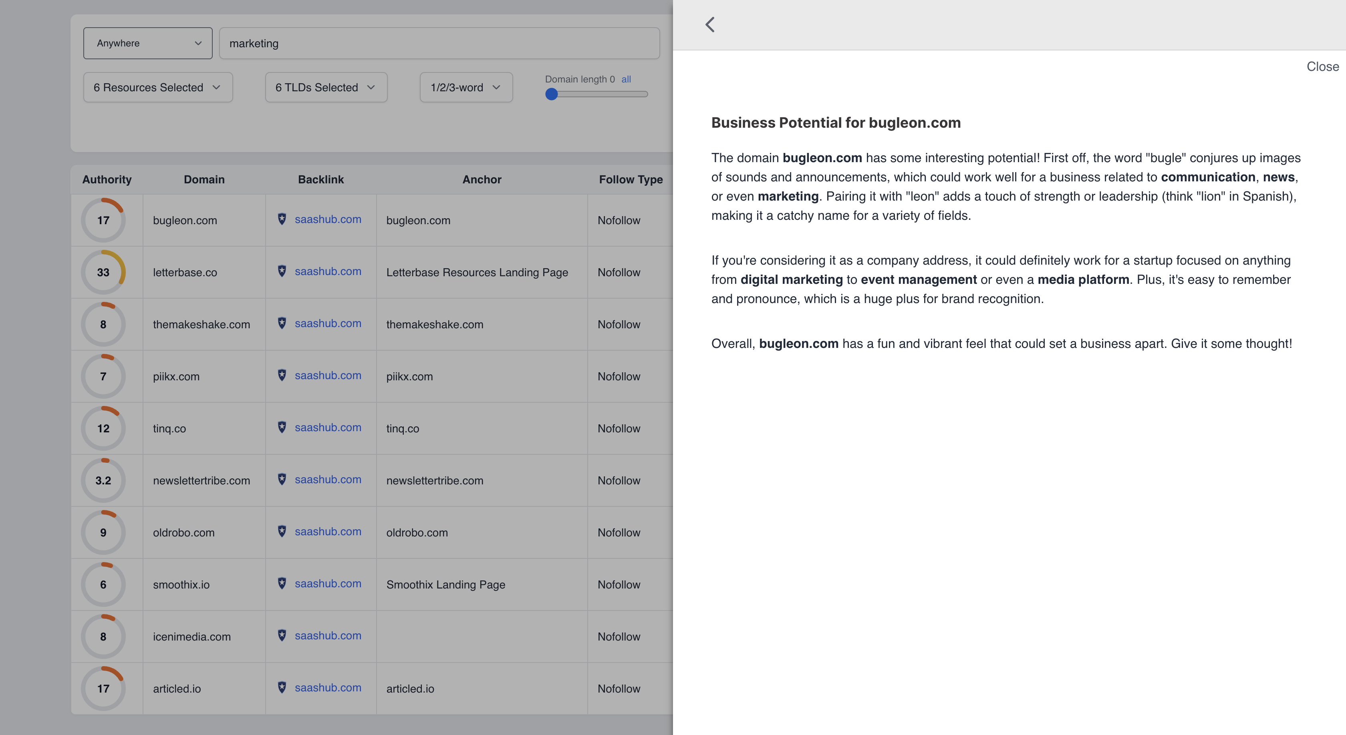Expand the 6 Resources Selected dropdown

[158, 88]
